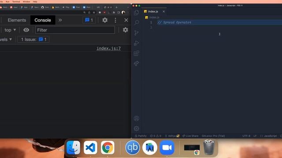Open Google Chrome from Dock
282x158 pixels.
point(108,147)
